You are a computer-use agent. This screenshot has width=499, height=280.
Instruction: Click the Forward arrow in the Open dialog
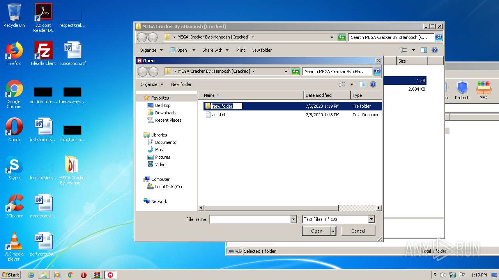[153, 72]
